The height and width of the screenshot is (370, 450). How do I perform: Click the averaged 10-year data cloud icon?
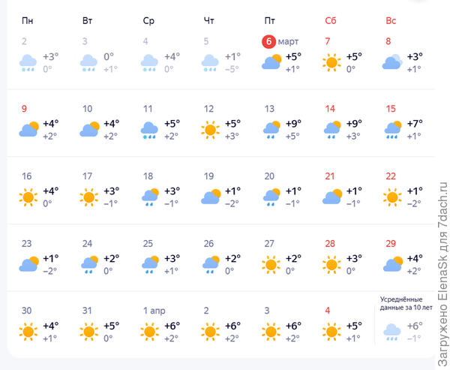(391, 331)
